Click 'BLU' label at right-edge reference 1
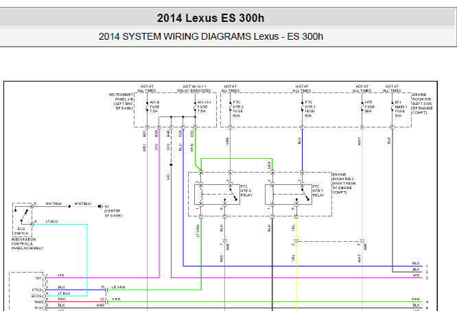Viewport: 457px width, 311px height. [x=416, y=263]
